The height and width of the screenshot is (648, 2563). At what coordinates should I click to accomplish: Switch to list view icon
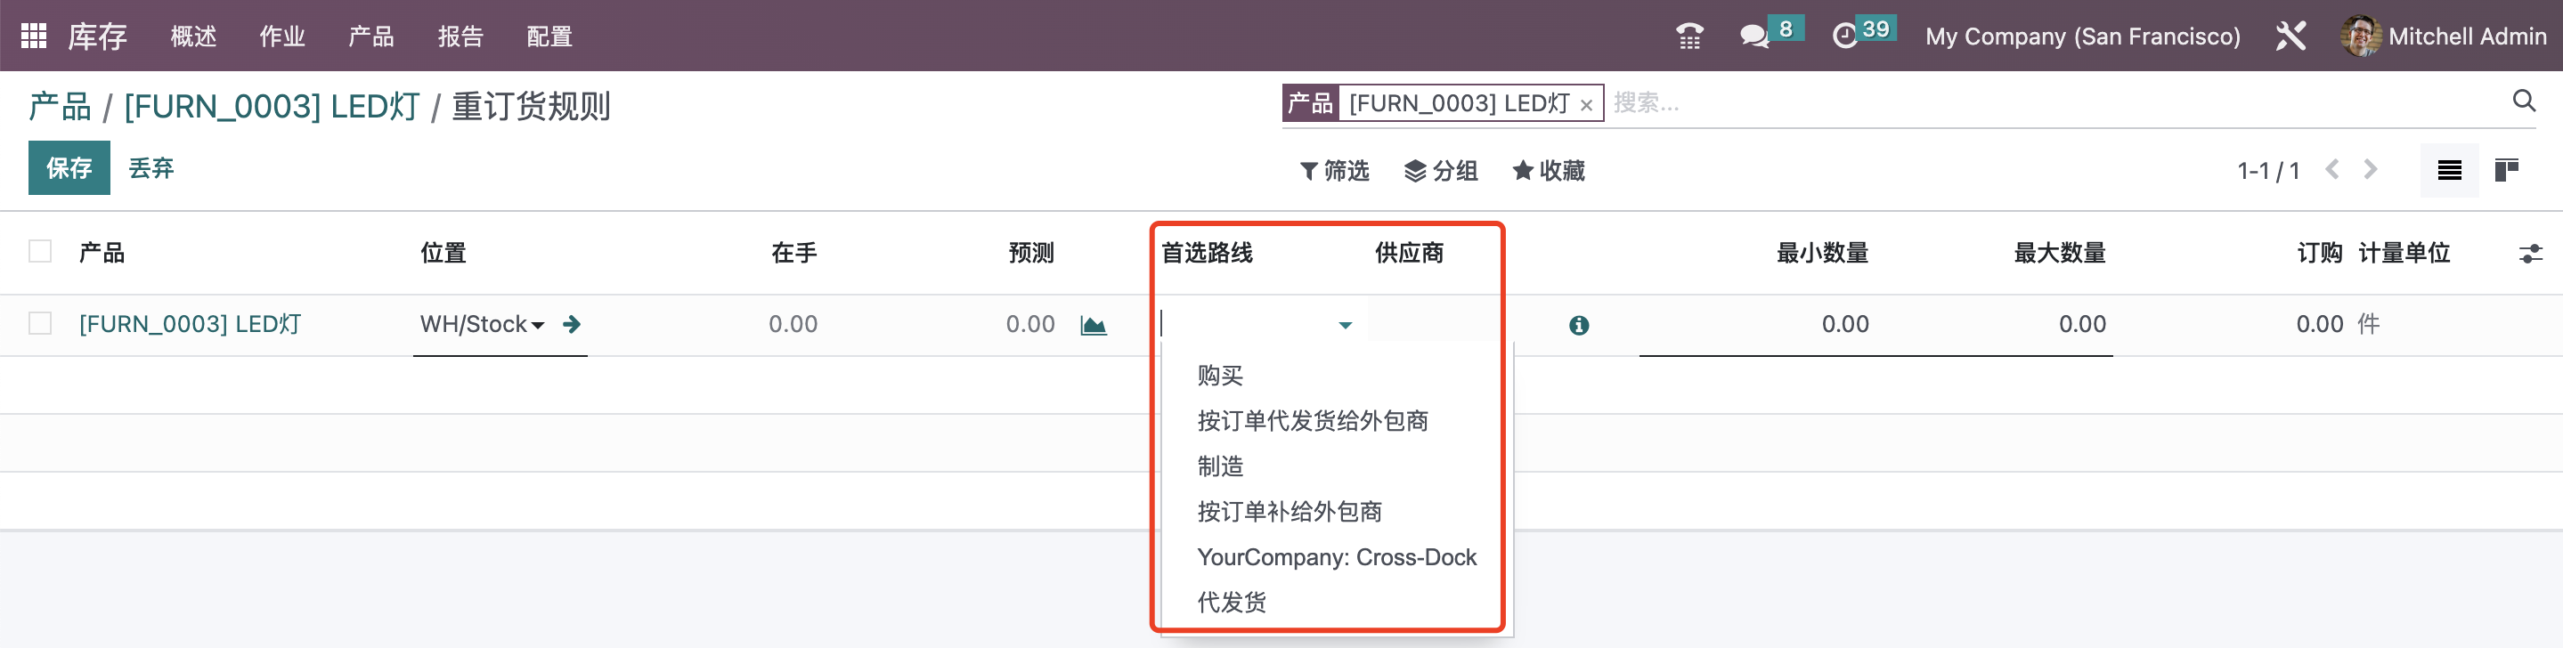point(2450,171)
